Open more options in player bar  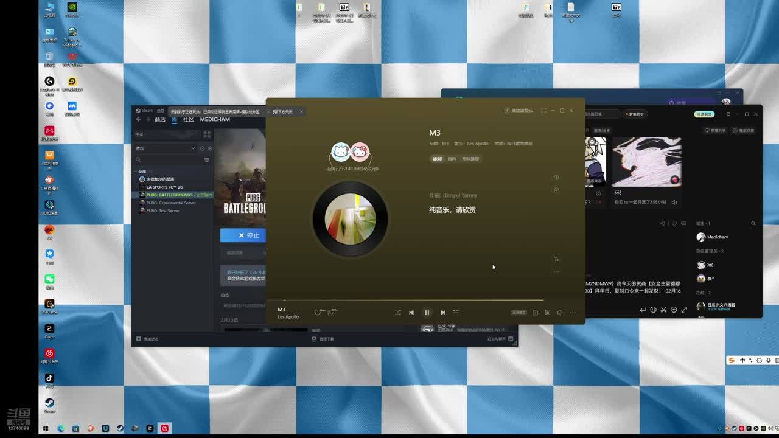pos(573,313)
